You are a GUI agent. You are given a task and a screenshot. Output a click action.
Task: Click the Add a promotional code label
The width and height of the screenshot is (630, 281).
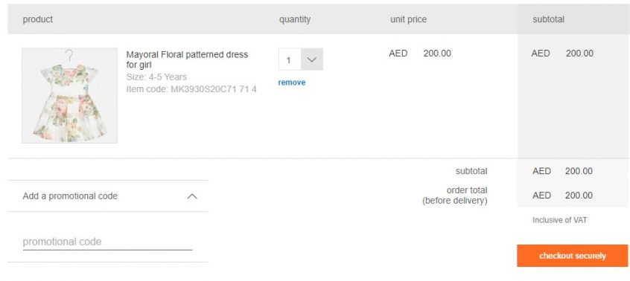(70, 196)
